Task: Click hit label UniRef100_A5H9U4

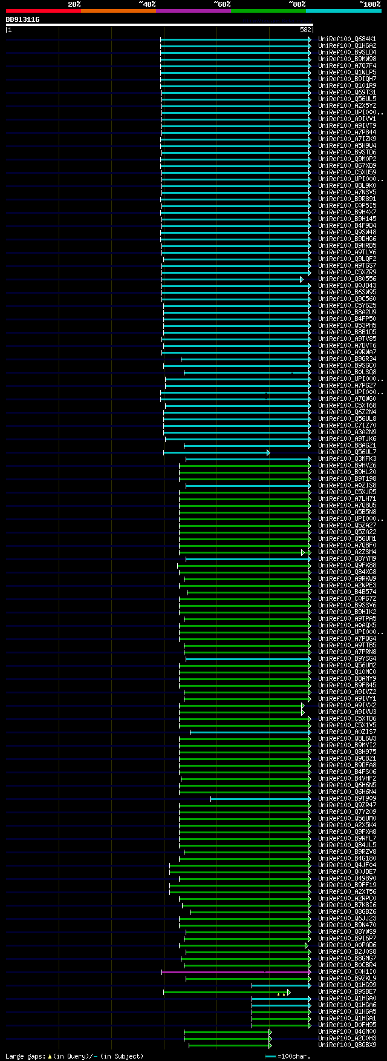Action: (x=347, y=146)
